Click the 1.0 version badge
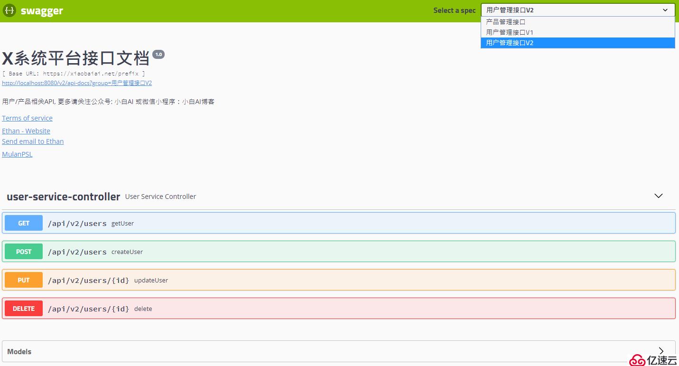The height and width of the screenshot is (366, 679). click(158, 54)
